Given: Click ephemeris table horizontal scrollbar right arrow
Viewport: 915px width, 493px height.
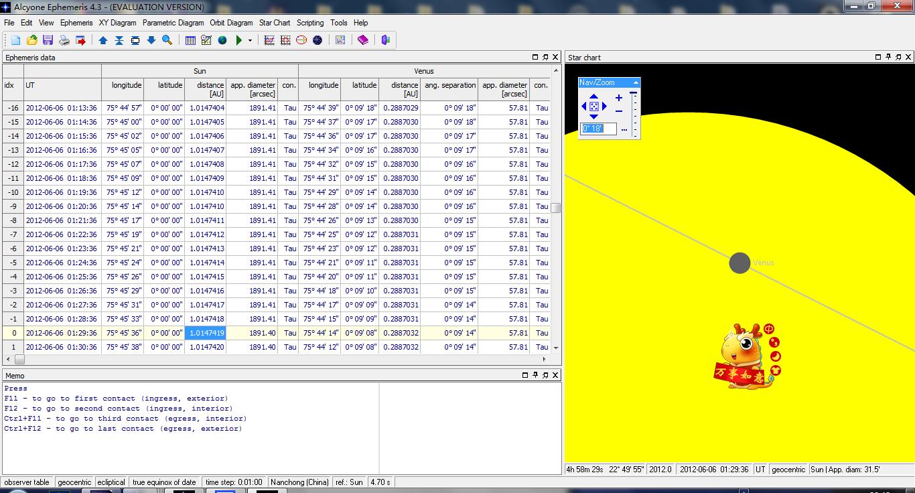Looking at the screenshot, I should point(544,359).
